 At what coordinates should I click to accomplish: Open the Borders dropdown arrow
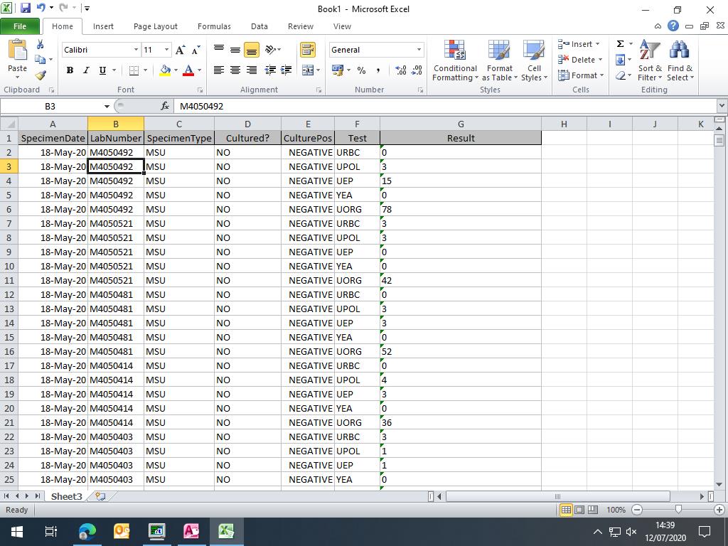(145, 70)
